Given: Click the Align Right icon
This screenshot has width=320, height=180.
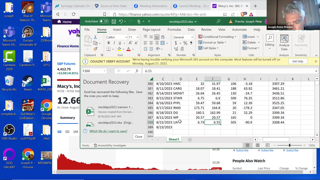Looking at the screenshot, I should pos(156,43).
